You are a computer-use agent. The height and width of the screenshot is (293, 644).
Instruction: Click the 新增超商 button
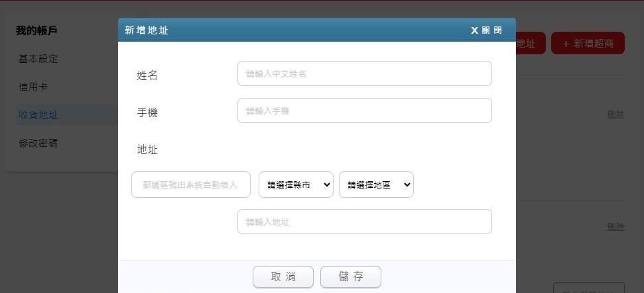pos(588,44)
